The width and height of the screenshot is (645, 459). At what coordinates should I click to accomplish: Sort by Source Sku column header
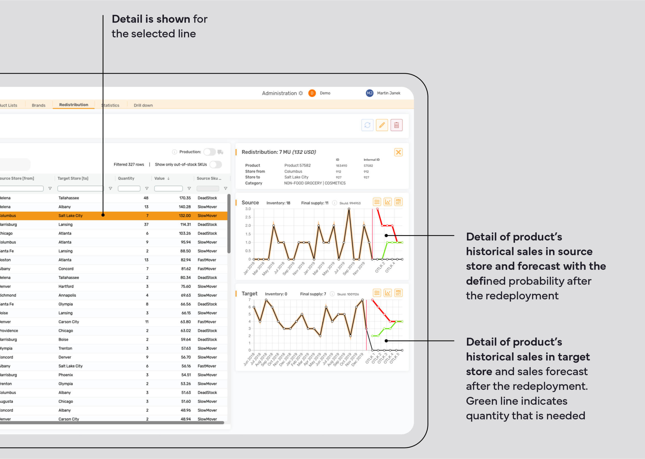point(209,178)
